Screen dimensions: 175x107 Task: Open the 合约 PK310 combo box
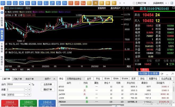coord(19,85)
